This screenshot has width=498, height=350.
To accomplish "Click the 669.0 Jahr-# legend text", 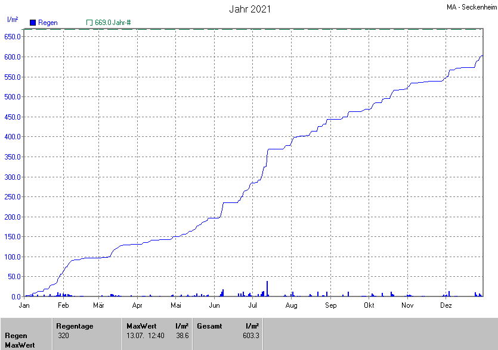I will click(113, 23).
